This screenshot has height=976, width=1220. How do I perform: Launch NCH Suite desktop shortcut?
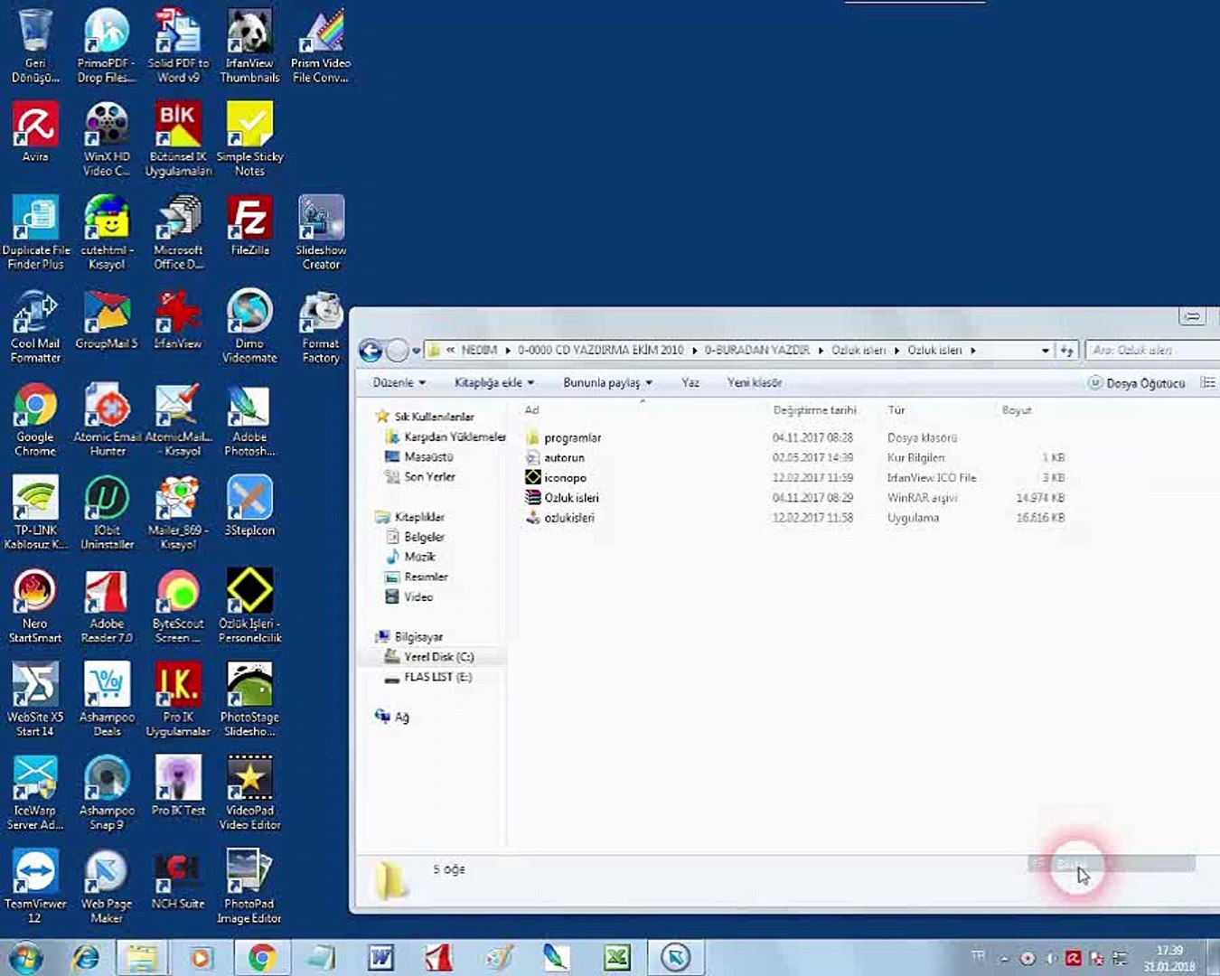tap(178, 879)
